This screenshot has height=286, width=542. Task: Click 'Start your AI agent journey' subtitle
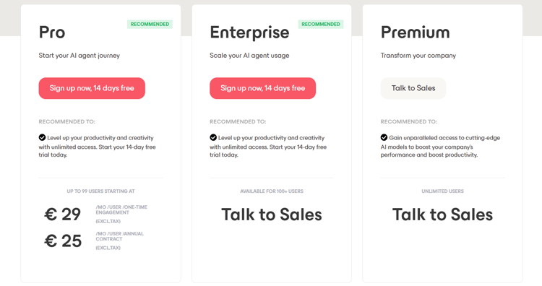pos(79,56)
